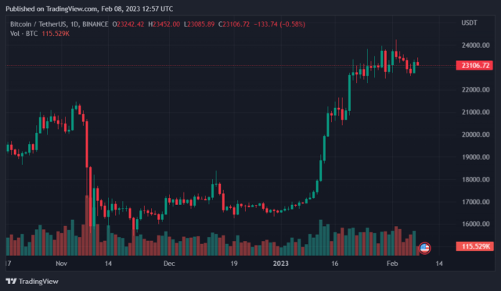Click the change value −133.74 (−0.58%)

point(279,24)
